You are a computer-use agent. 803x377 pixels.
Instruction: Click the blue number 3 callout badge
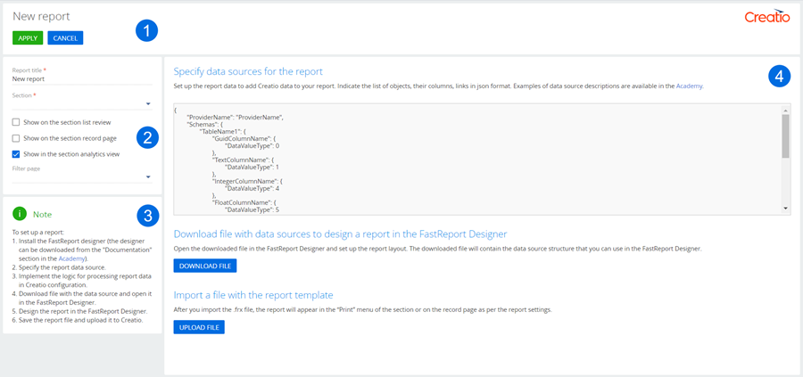148,214
